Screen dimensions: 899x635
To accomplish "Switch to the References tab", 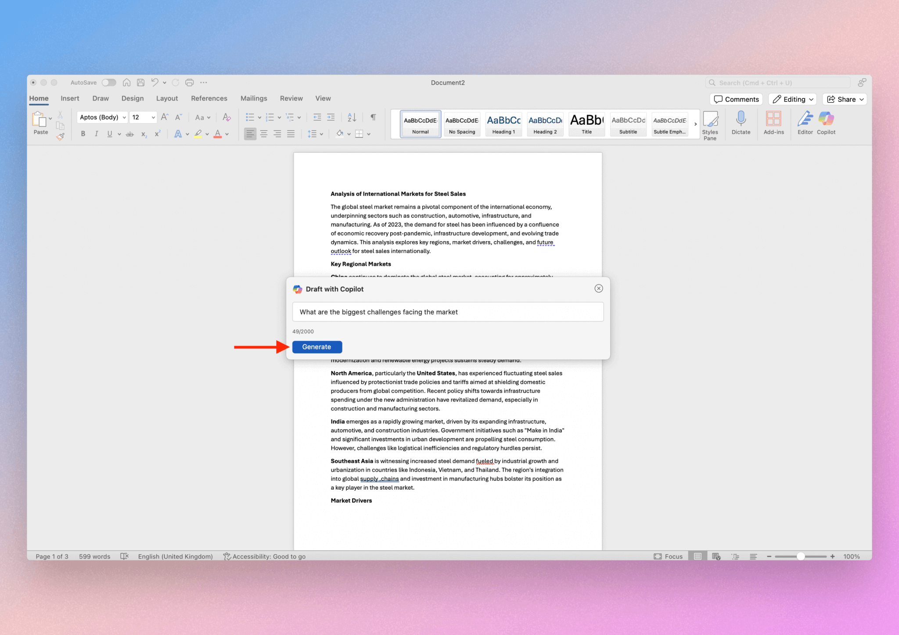I will [x=209, y=98].
